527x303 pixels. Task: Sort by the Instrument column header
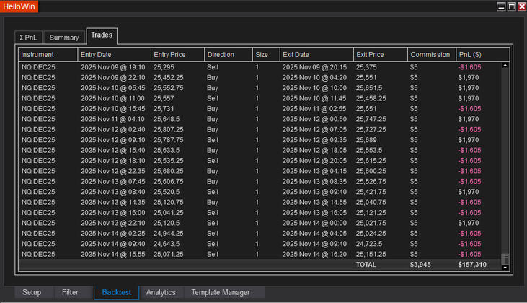click(48, 55)
